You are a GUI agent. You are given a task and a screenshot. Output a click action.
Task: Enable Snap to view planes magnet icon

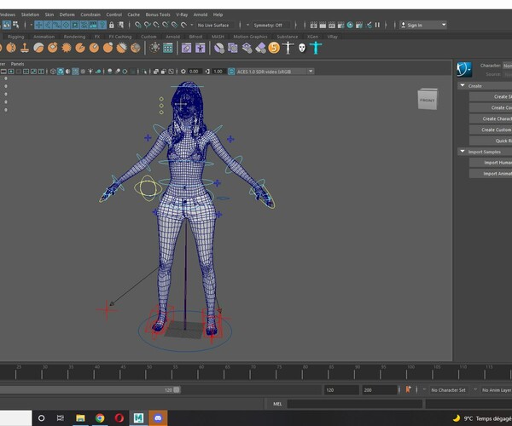point(174,25)
